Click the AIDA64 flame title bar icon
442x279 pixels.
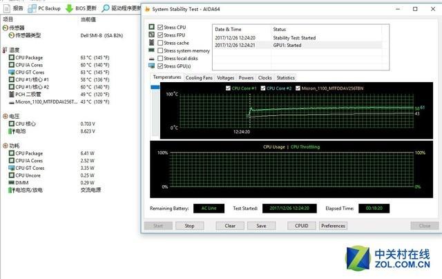click(x=147, y=9)
